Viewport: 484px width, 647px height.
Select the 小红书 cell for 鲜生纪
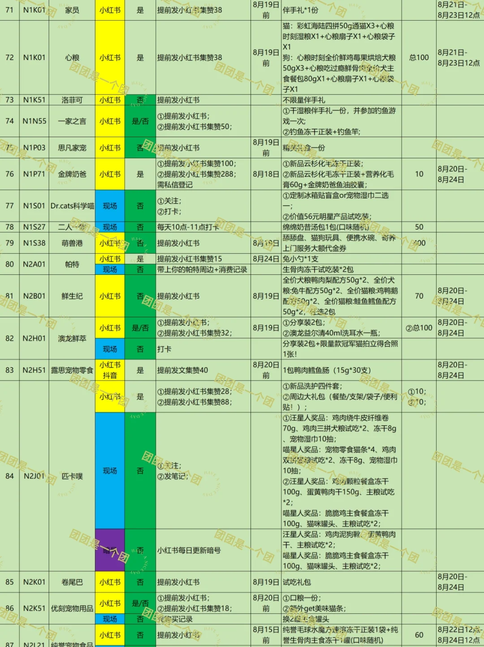point(110,296)
